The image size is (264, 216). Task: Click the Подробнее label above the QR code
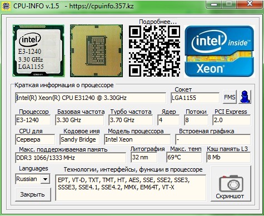click(158, 22)
